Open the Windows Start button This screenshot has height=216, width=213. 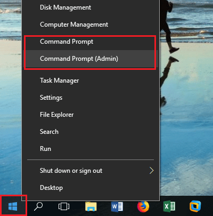[13, 206]
